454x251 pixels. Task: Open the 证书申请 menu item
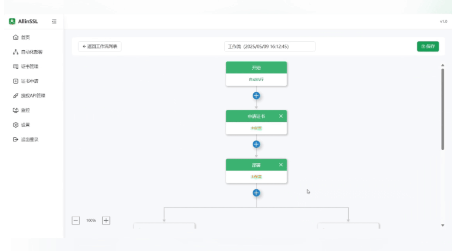tap(29, 81)
